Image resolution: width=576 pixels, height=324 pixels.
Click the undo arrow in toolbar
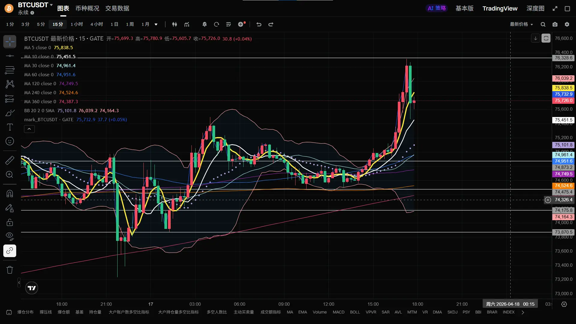[x=259, y=24]
